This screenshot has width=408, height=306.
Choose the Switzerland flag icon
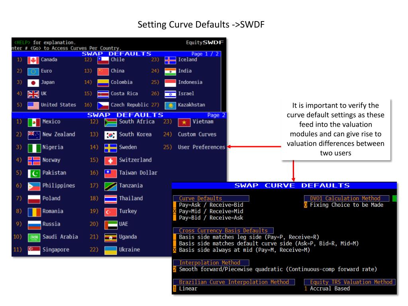111,161
